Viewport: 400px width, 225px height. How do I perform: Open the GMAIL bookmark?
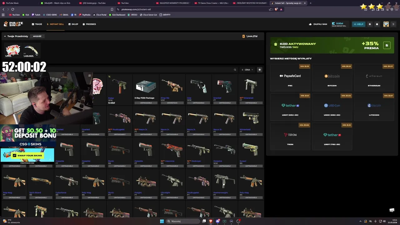pyautogui.click(x=64, y=15)
